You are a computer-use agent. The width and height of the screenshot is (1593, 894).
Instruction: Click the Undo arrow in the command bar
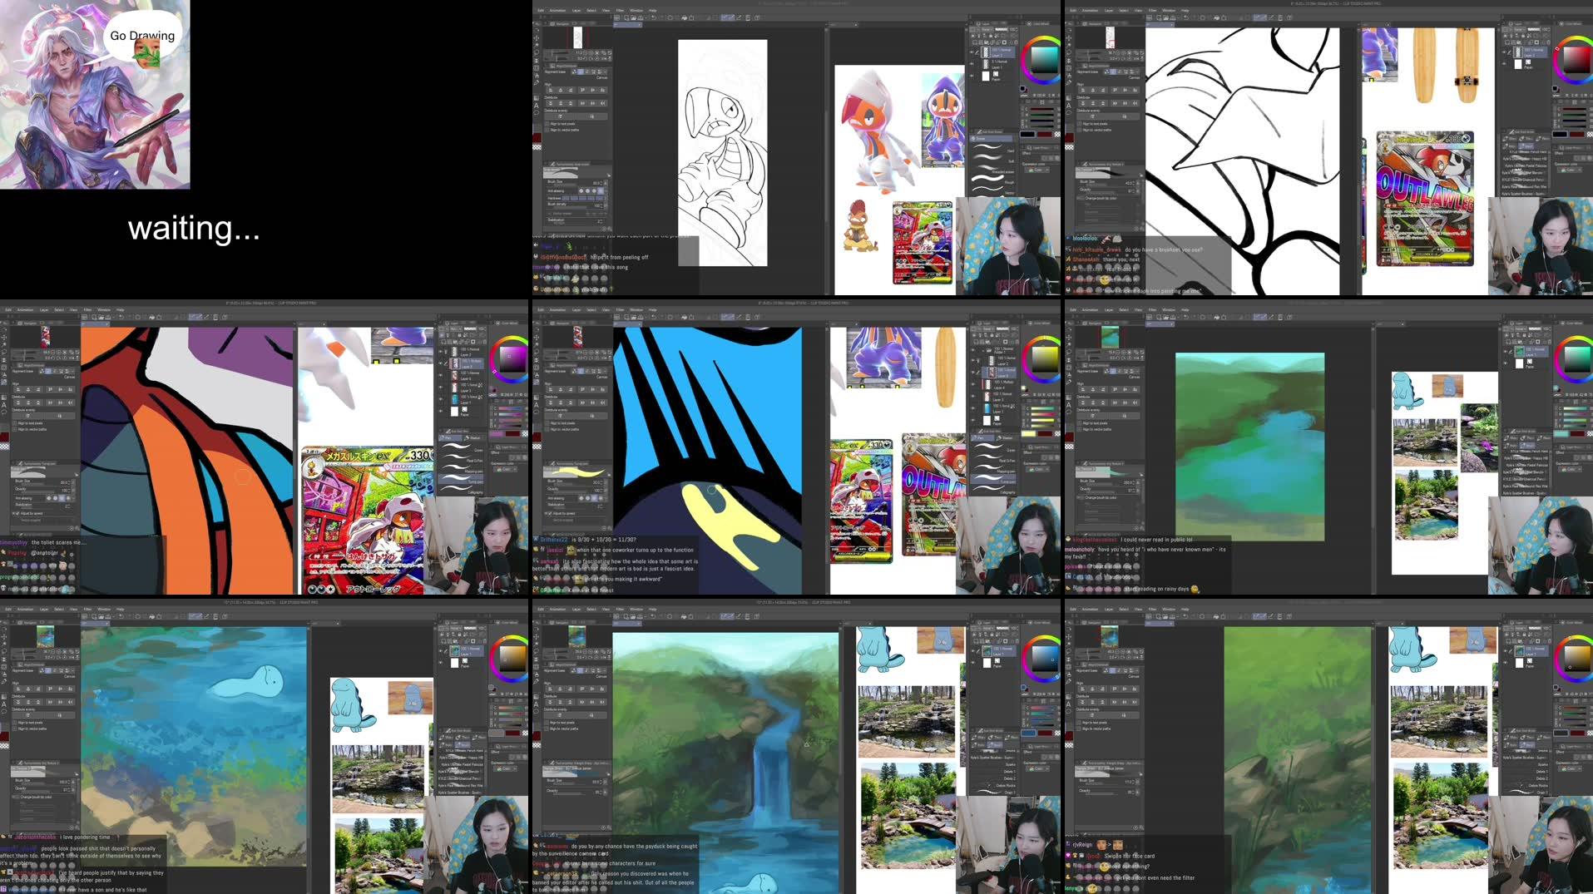[x=652, y=17]
